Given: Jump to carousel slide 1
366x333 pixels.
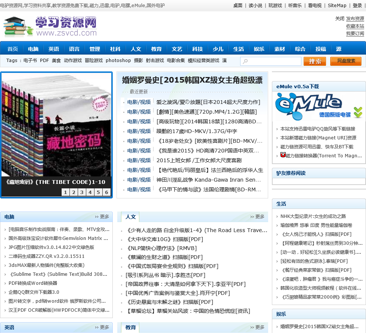Looking at the screenshot, I should pos(65,192).
